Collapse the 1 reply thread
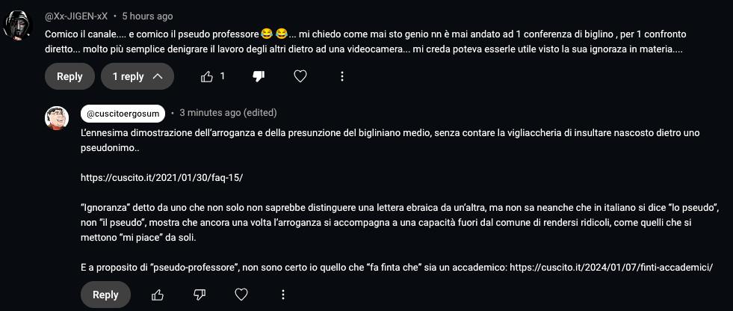 point(138,76)
